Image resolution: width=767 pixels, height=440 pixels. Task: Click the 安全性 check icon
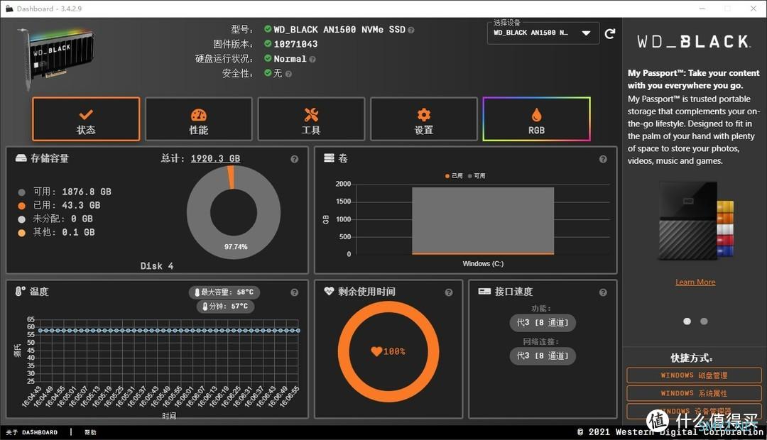click(x=268, y=73)
